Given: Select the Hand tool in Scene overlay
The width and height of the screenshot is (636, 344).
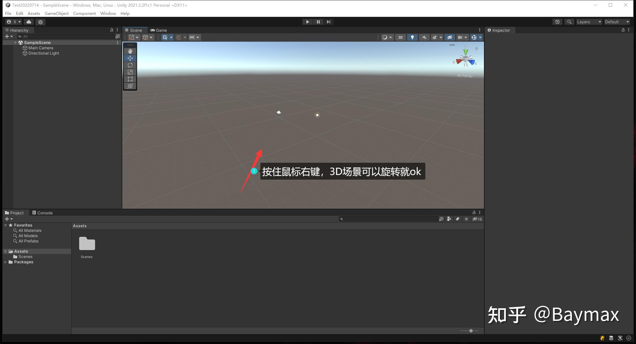Looking at the screenshot, I should pyautogui.click(x=130, y=51).
